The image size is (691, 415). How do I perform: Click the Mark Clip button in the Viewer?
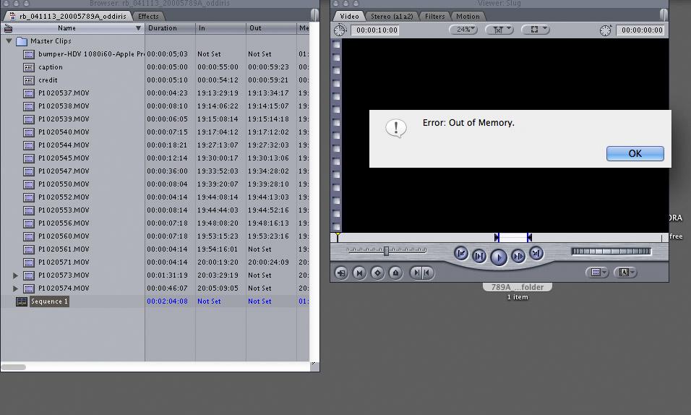359,273
